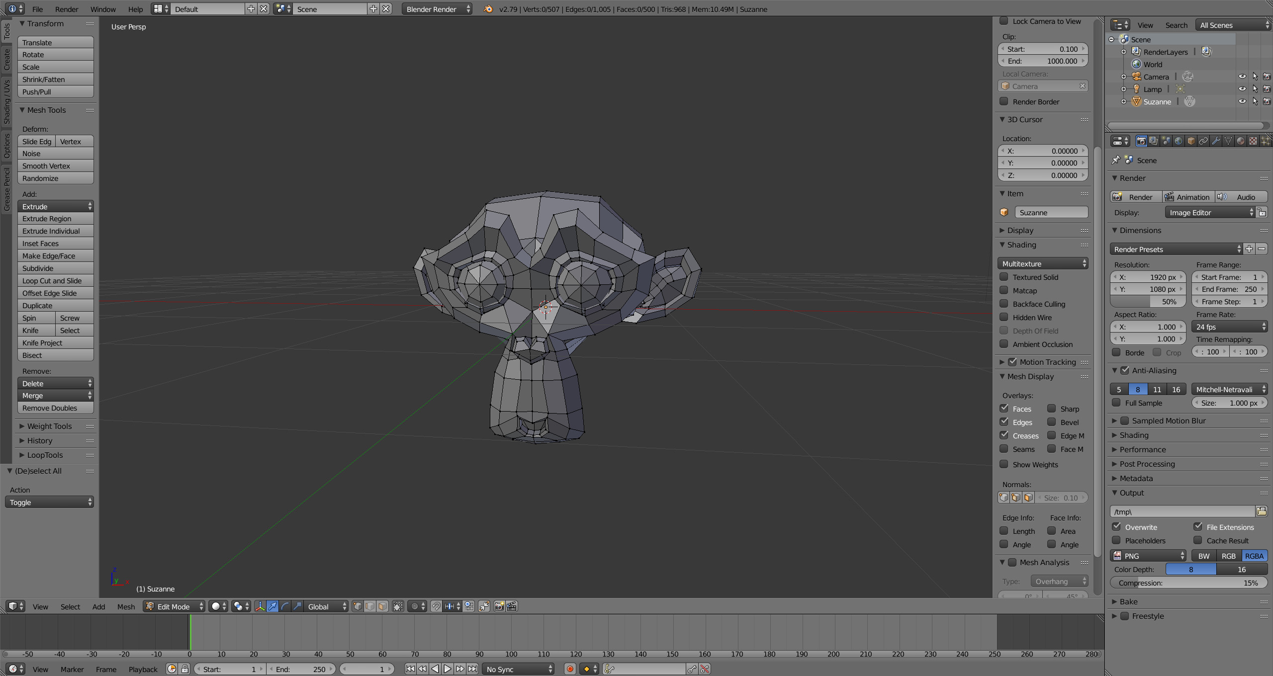This screenshot has width=1273, height=676.
Task: Select edge select mode in 3D header
Action: click(x=370, y=606)
